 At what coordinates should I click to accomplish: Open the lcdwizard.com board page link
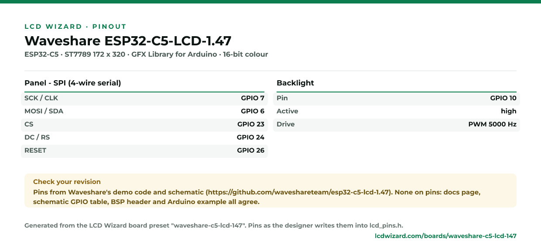coord(445,236)
